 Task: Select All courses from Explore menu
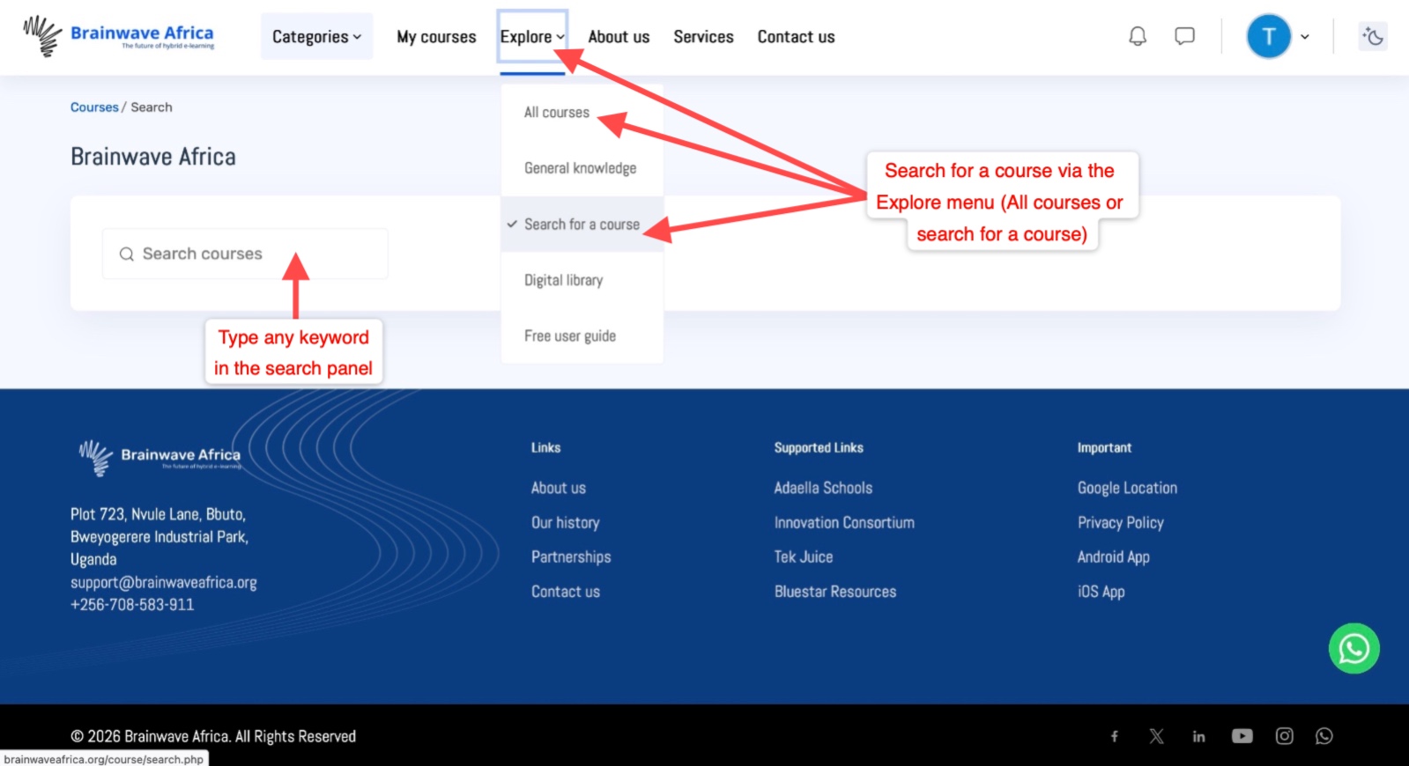[556, 113]
